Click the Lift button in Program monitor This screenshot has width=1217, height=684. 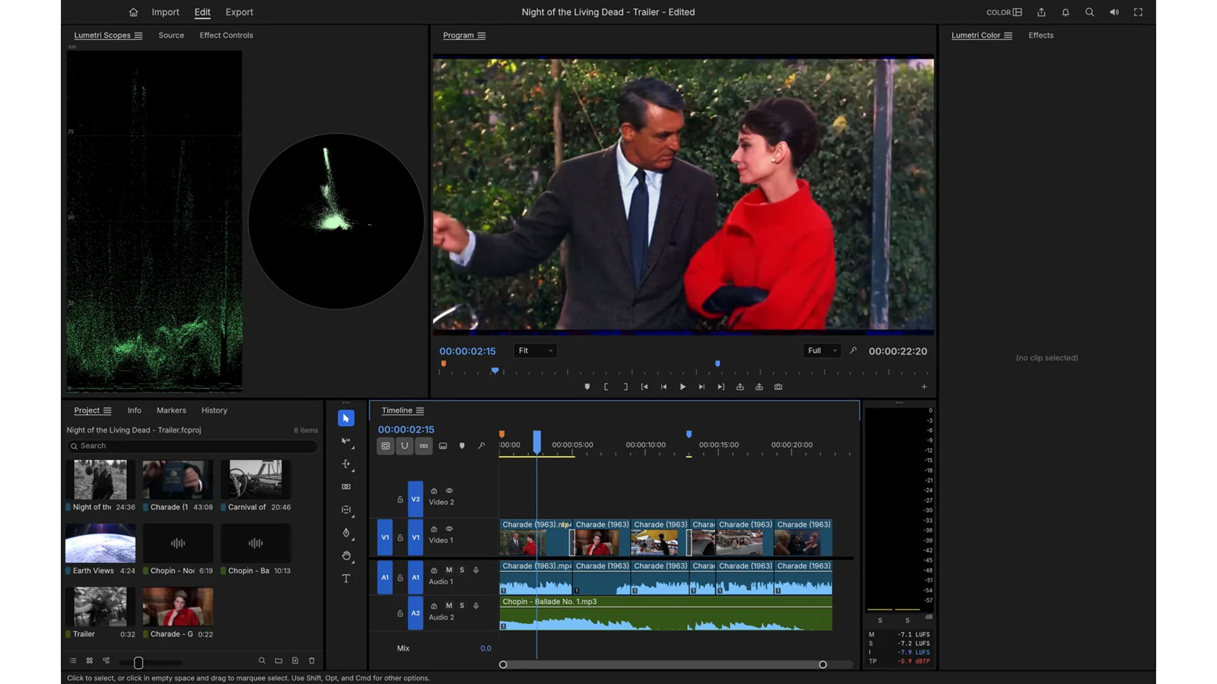(740, 386)
